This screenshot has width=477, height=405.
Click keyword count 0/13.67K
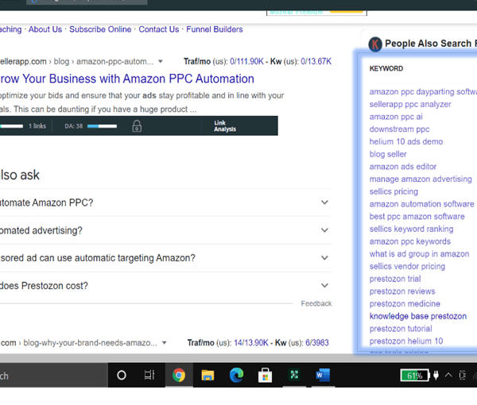[x=316, y=62]
